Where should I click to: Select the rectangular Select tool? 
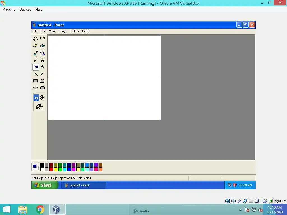43,39
